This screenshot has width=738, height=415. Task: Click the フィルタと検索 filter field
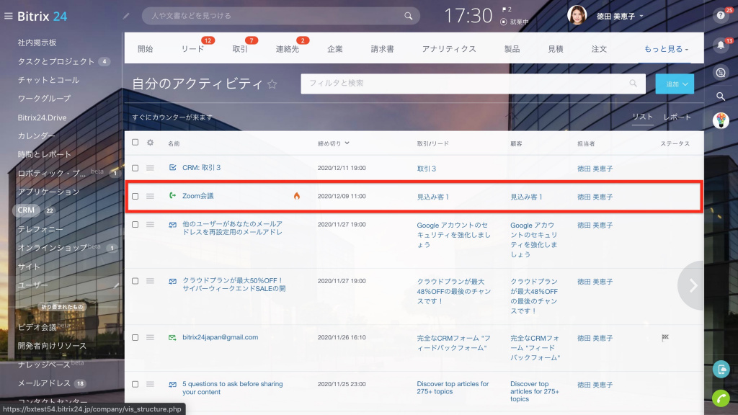coord(473,84)
